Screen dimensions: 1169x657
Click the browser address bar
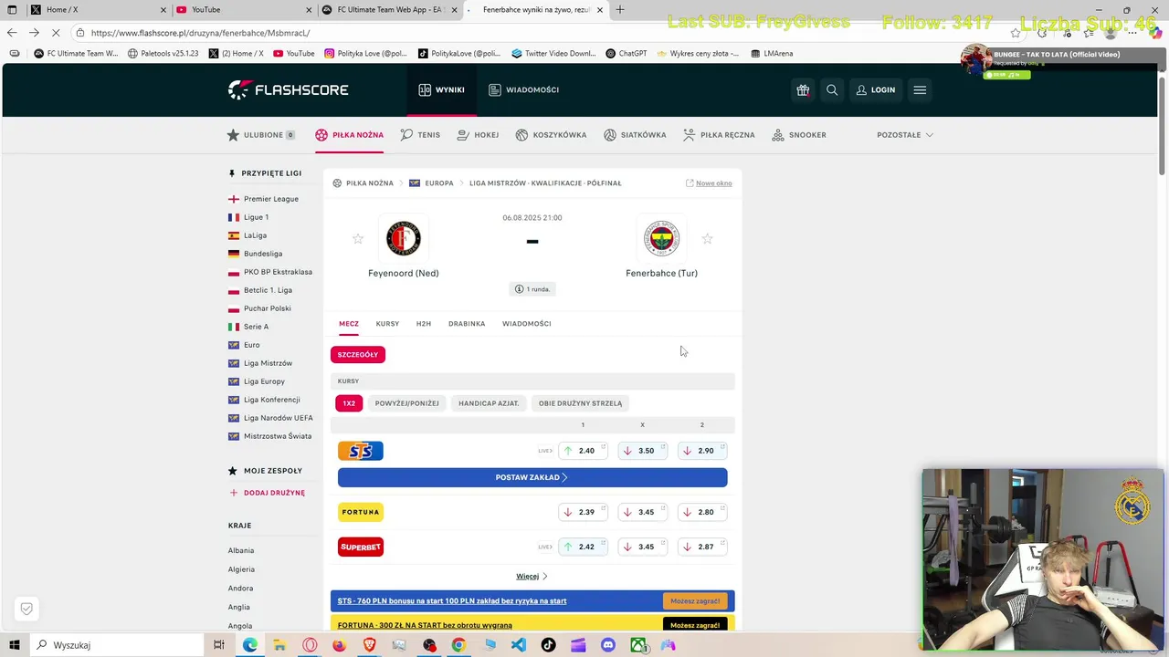tap(539, 33)
